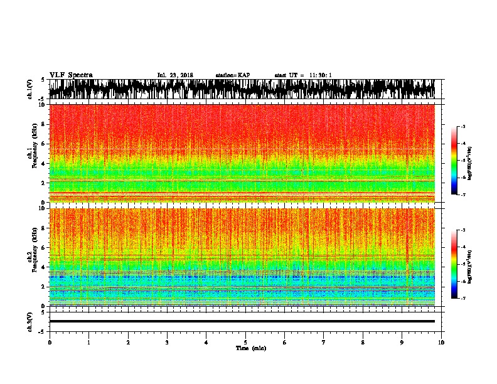Click inside the ch.1 frequency spectrogram
Screen dimensions: 497x384
coord(242,153)
